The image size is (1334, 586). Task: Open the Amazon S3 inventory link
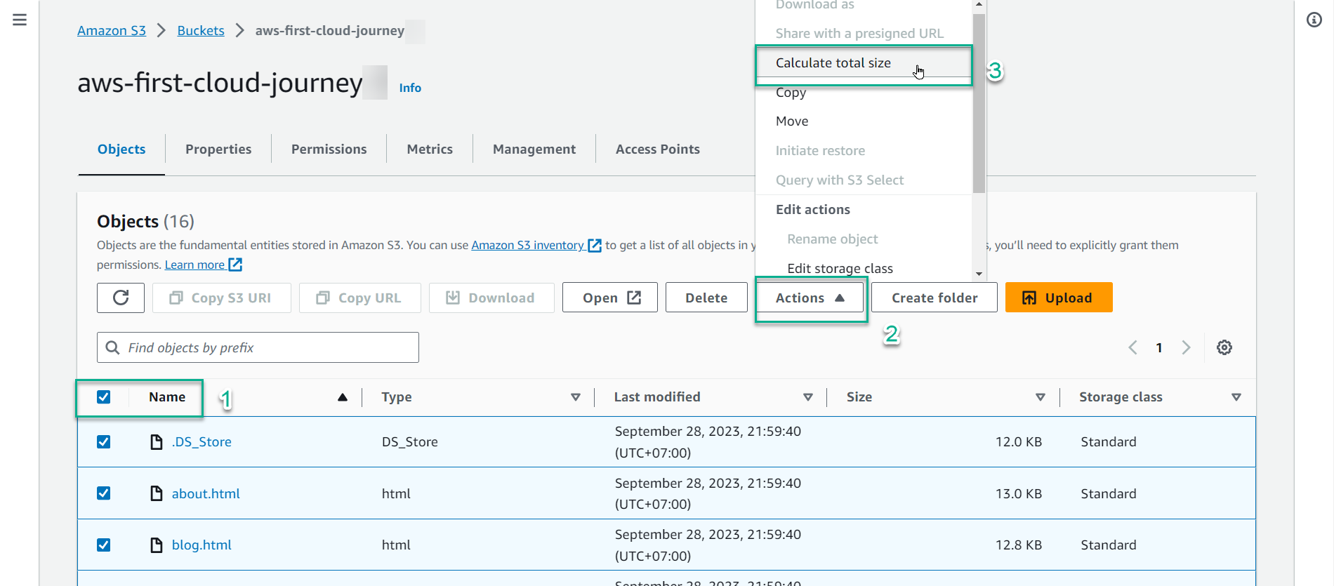click(x=527, y=245)
